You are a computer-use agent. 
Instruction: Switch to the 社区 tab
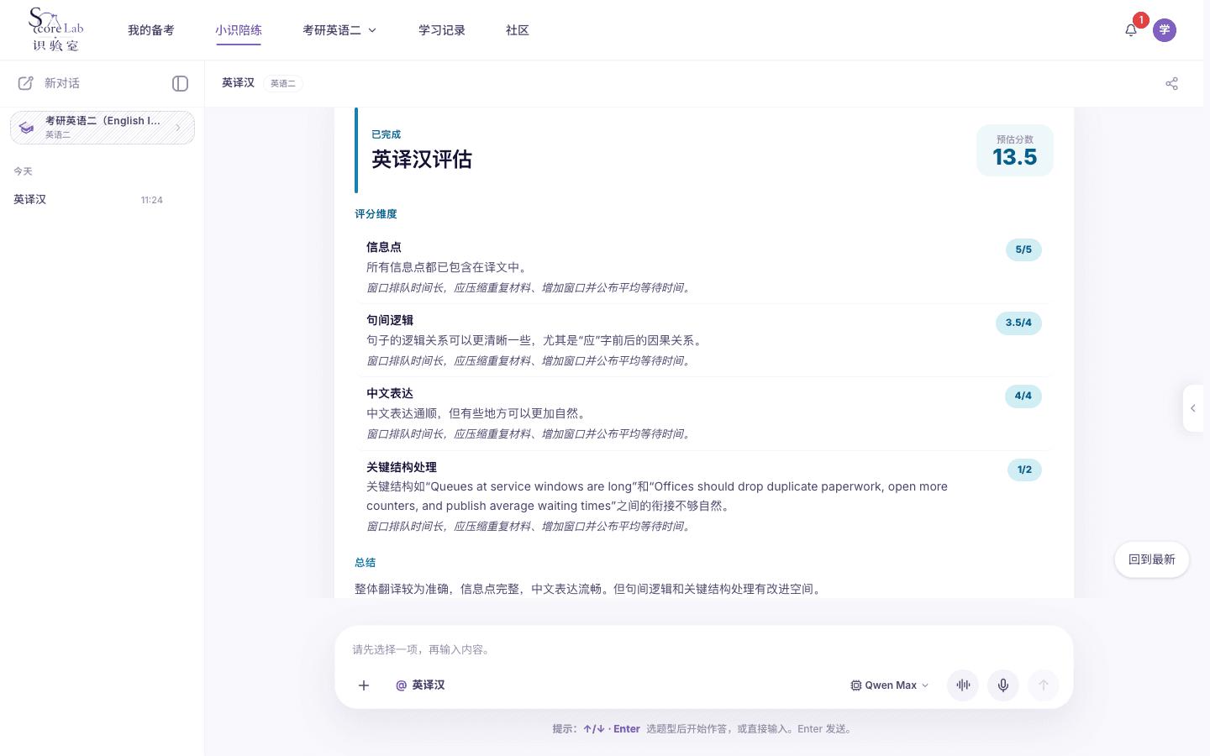518,30
